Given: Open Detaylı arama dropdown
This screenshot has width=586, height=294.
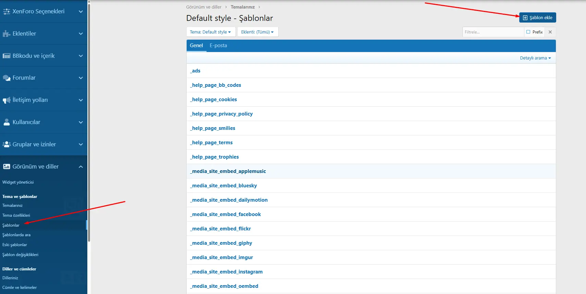Looking at the screenshot, I should 535,58.
